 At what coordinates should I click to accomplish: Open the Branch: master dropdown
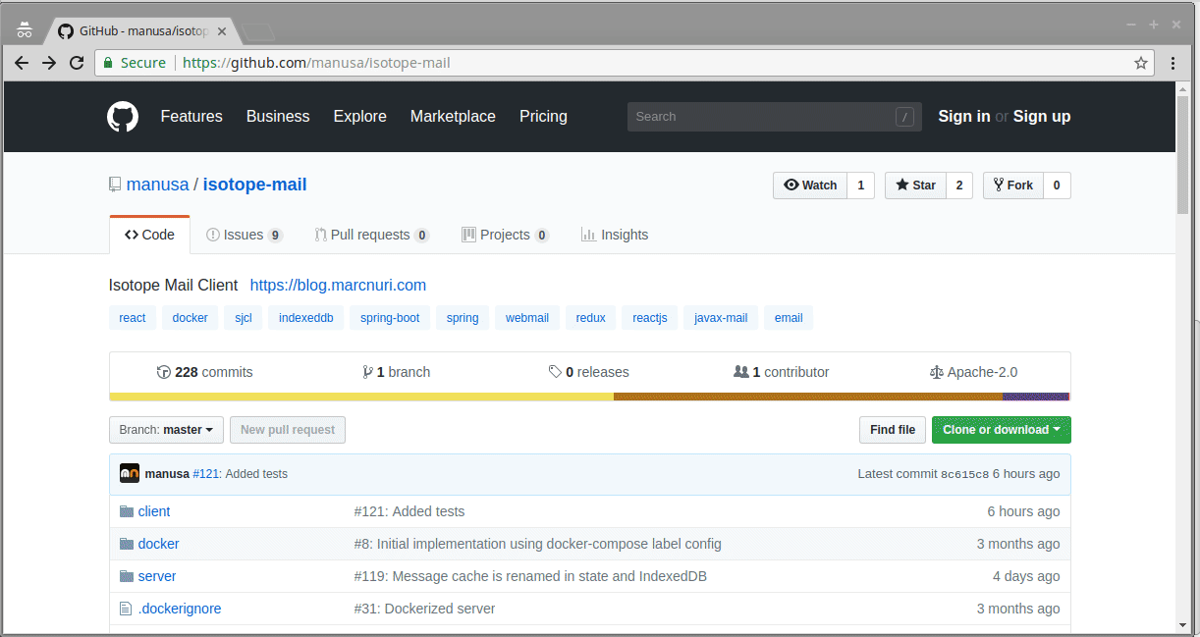pyautogui.click(x=166, y=430)
